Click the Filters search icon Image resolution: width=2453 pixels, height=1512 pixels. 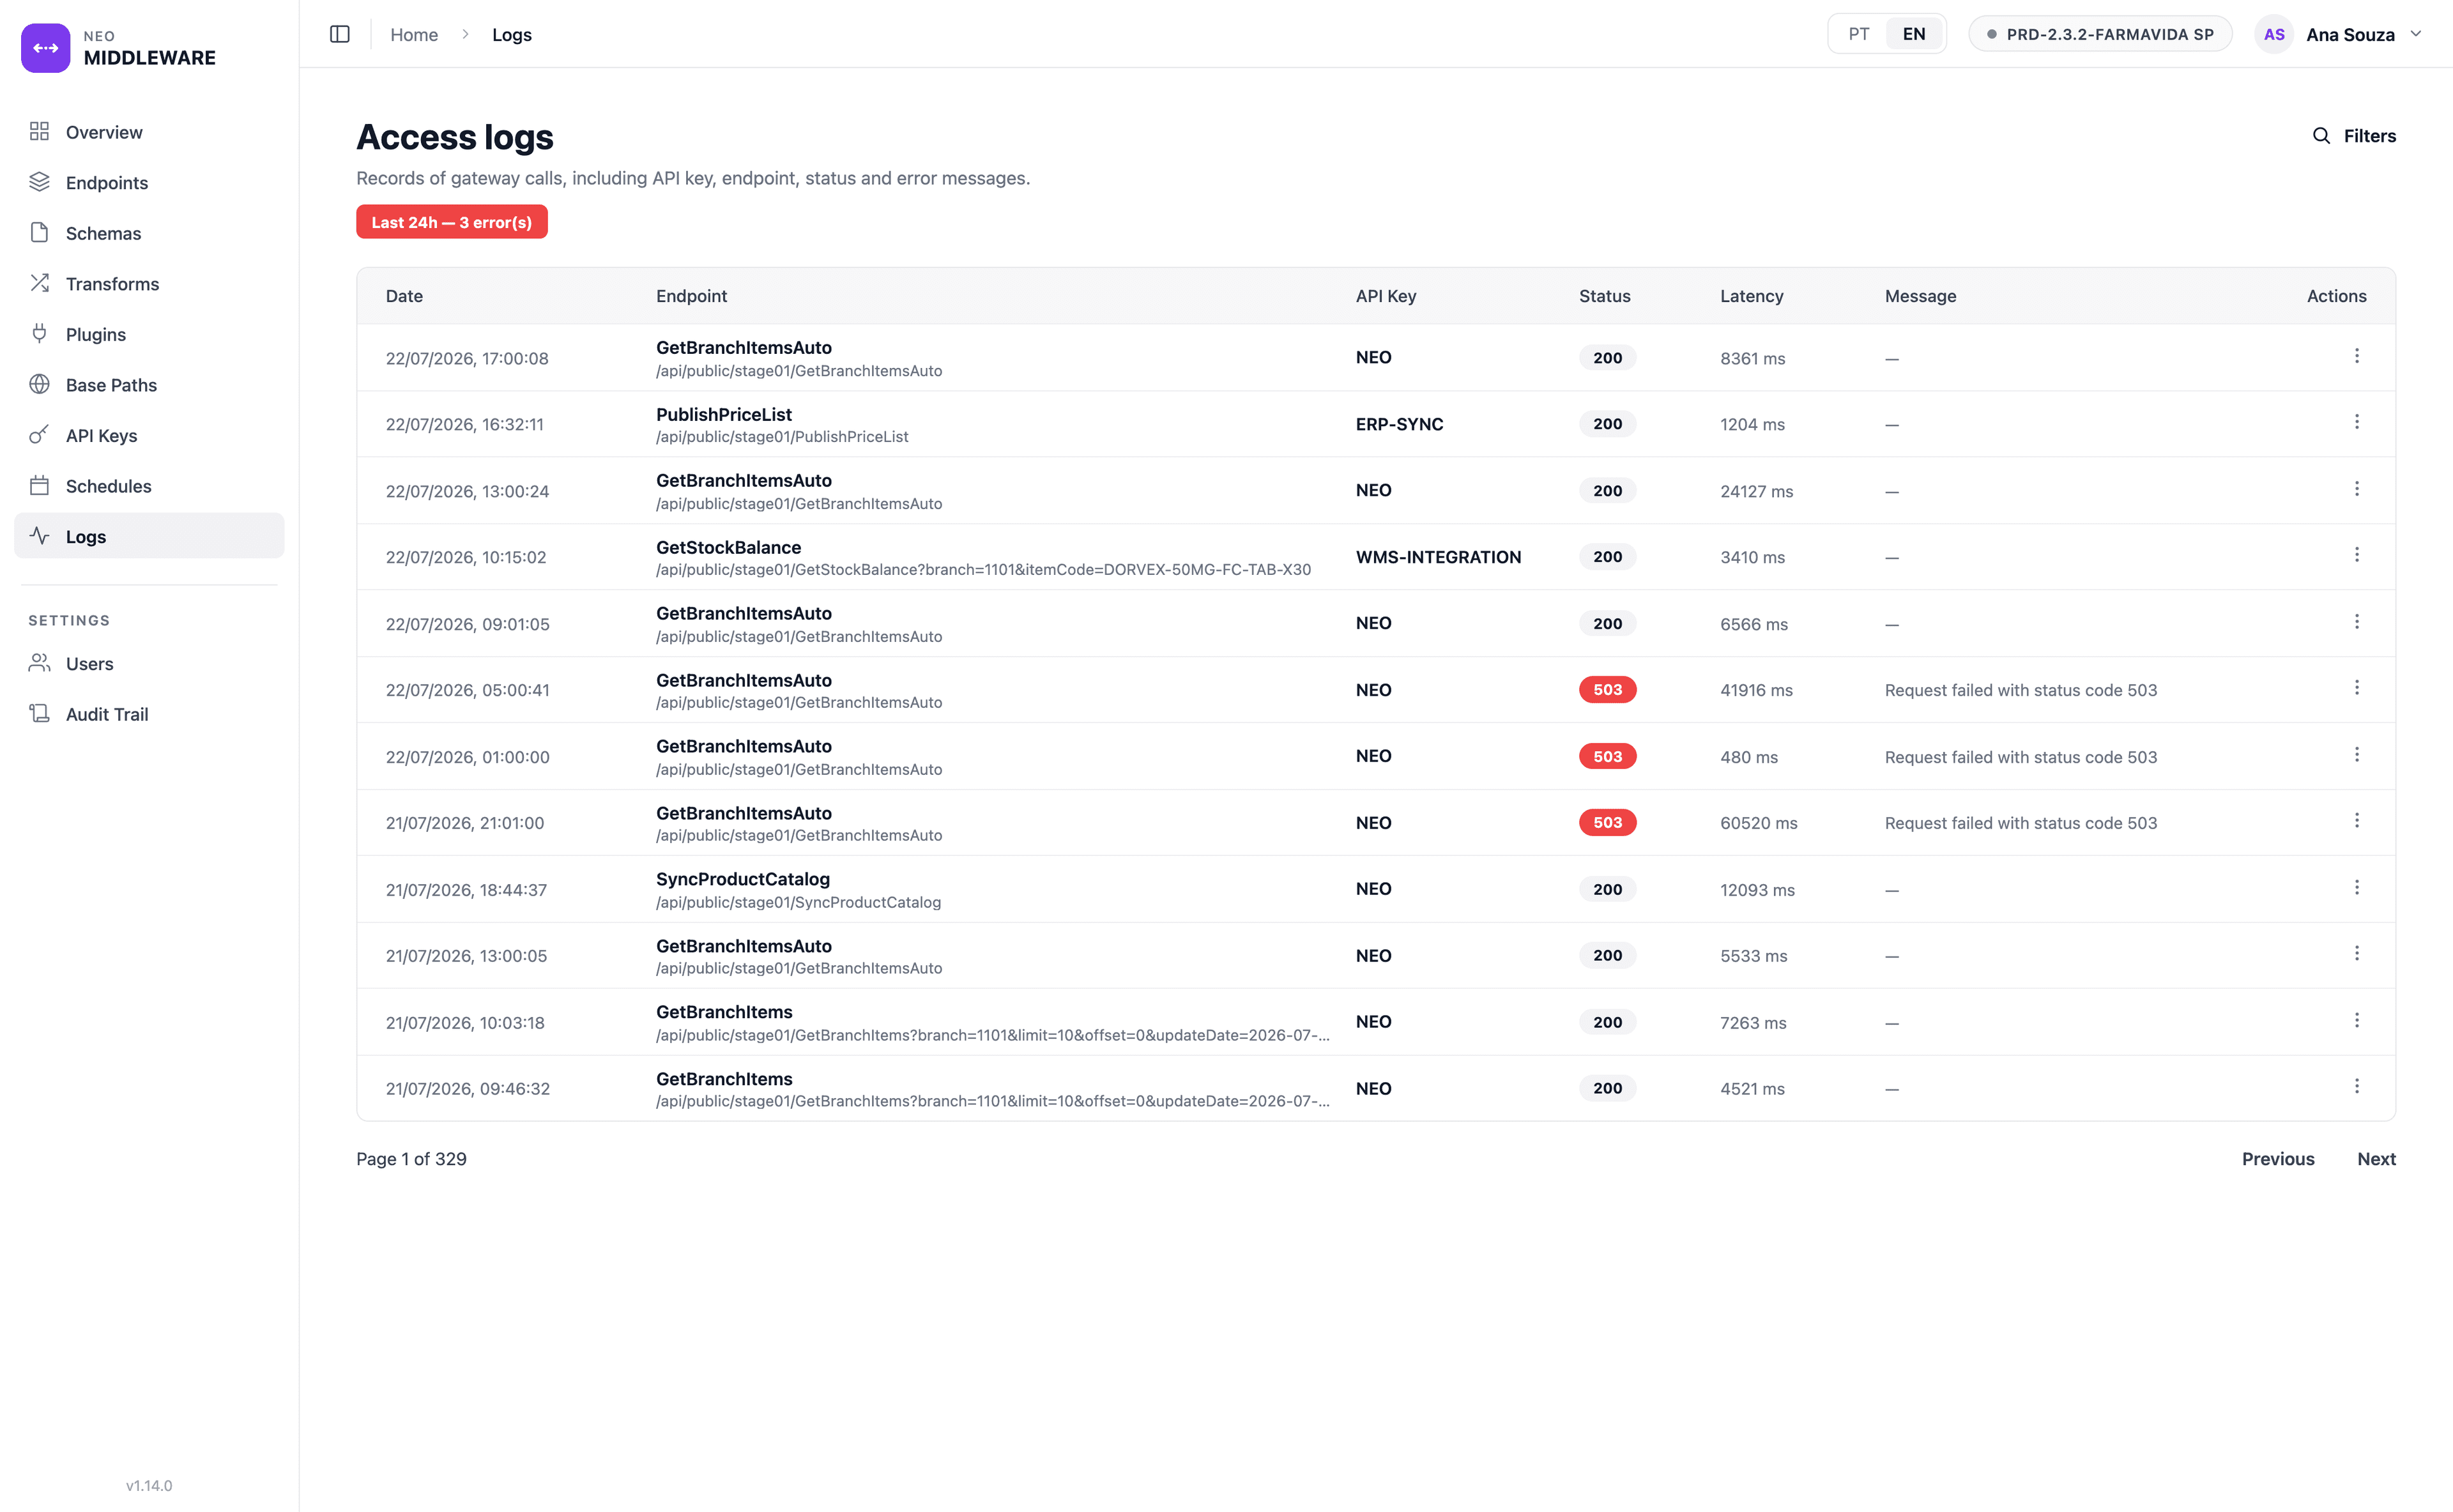[2321, 136]
